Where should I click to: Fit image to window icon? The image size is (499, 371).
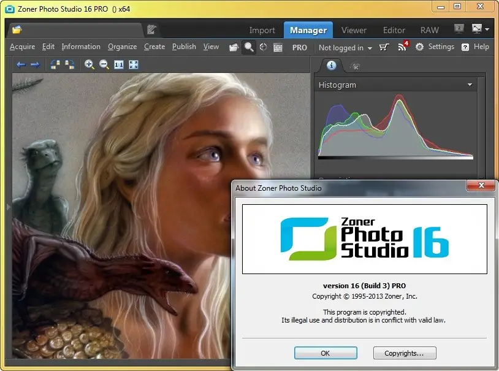(134, 64)
